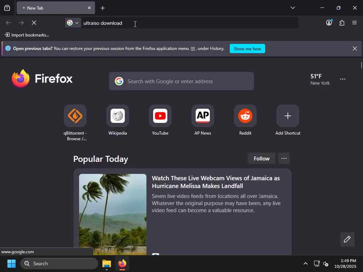The height and width of the screenshot is (272, 363).
Task: Click the Popular Today heading
Action: coord(101,159)
